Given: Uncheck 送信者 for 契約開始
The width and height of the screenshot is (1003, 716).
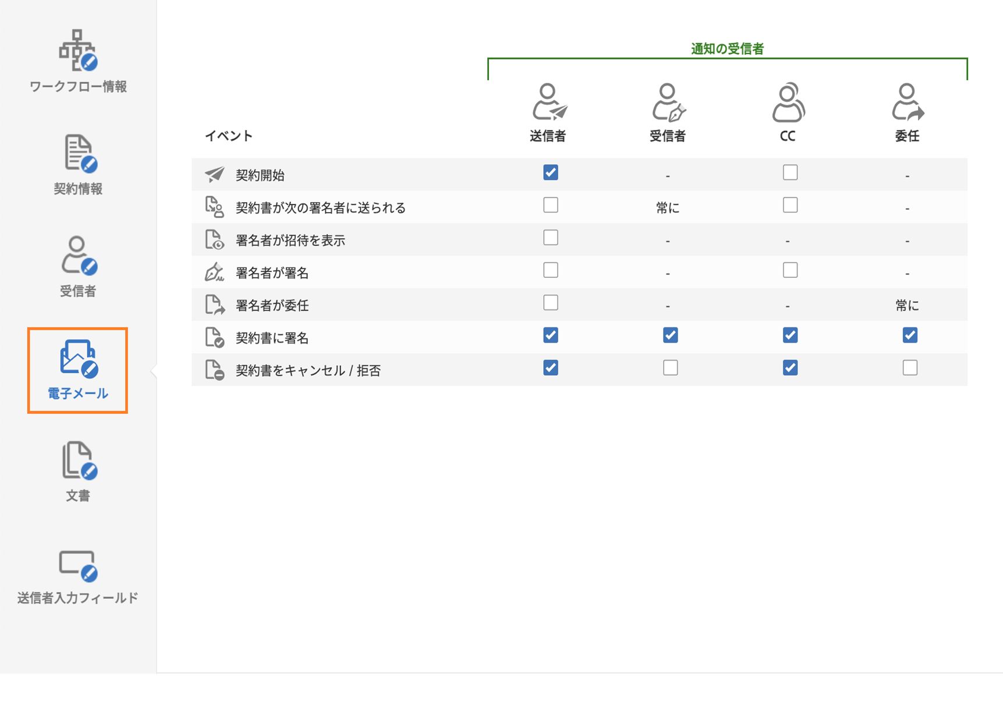Looking at the screenshot, I should coord(551,172).
